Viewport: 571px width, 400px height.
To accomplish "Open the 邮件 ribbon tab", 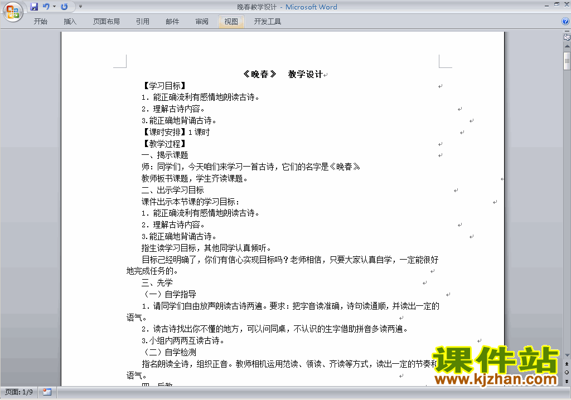I will click(172, 22).
